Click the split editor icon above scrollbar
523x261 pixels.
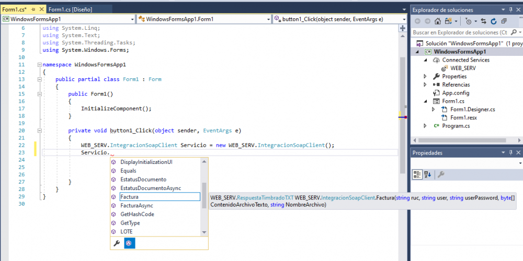402,28
